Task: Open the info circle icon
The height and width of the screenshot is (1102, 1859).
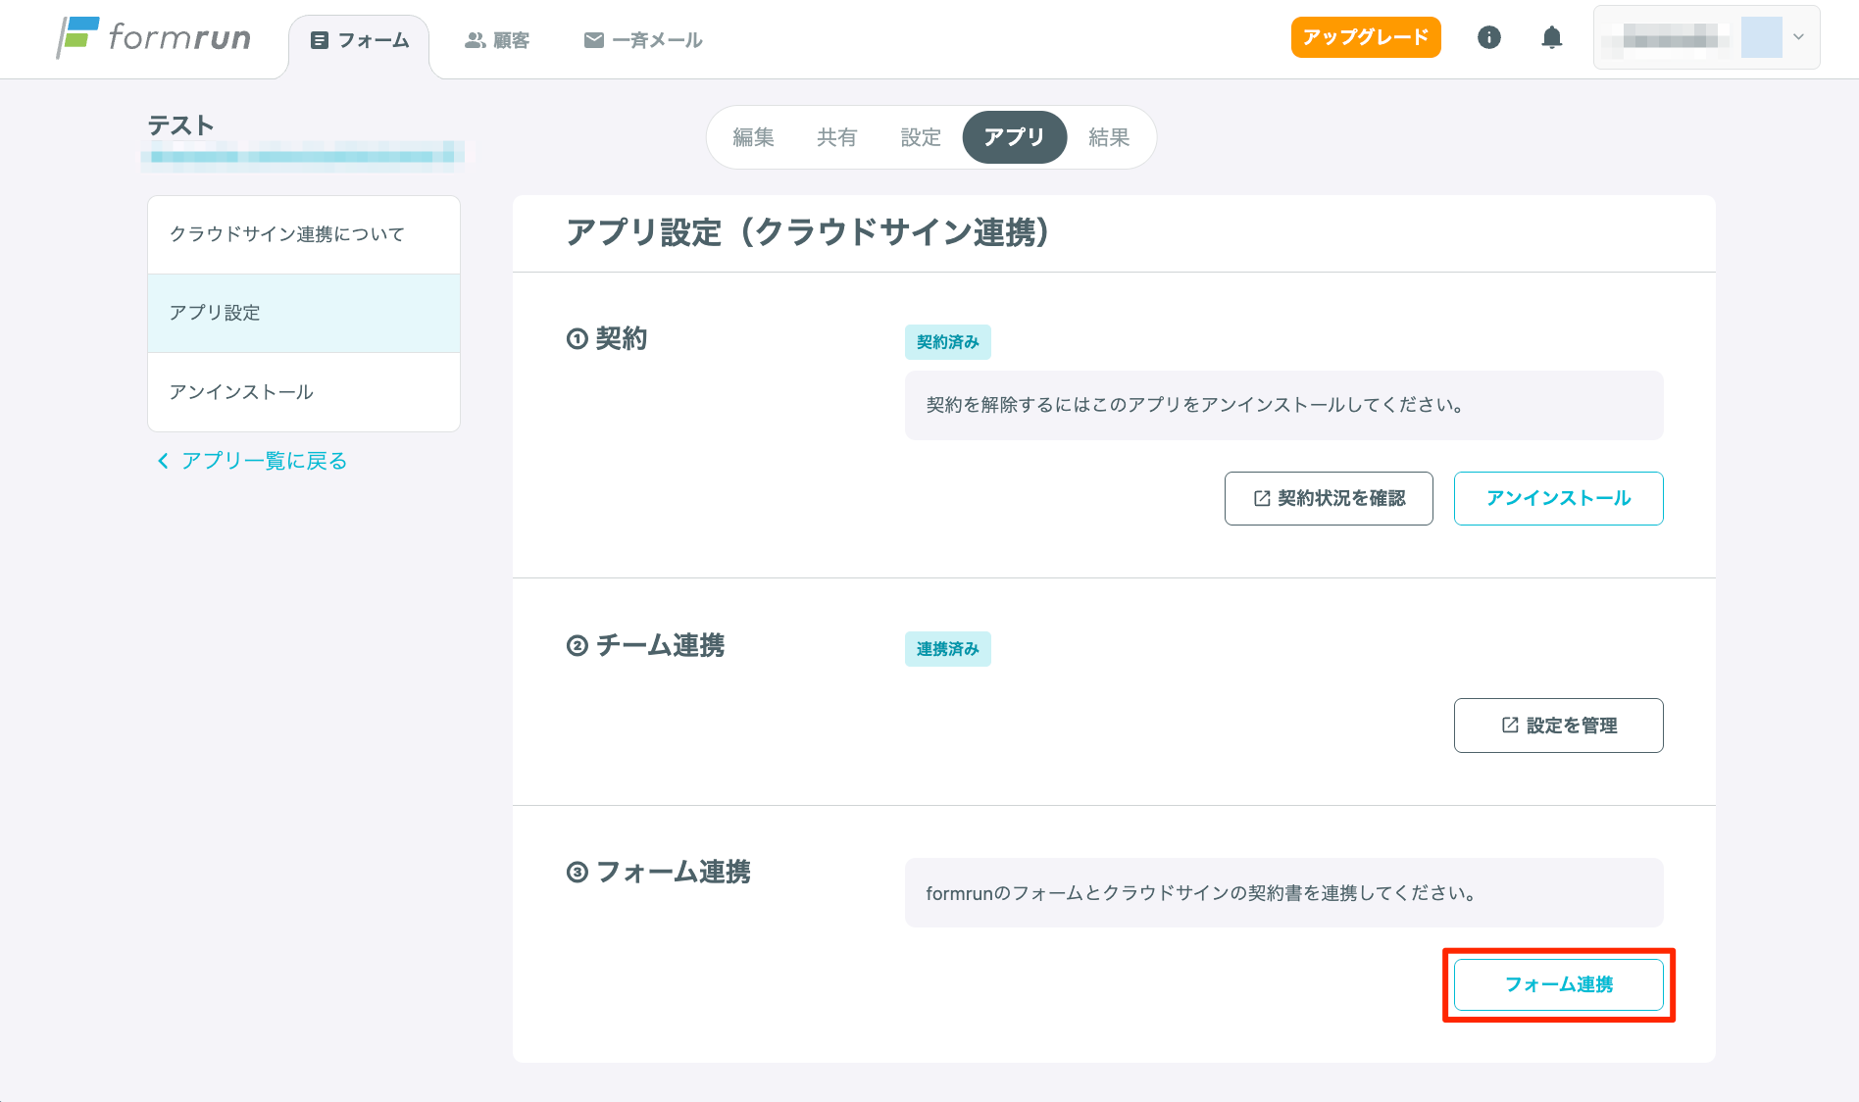Action: pos(1489,37)
